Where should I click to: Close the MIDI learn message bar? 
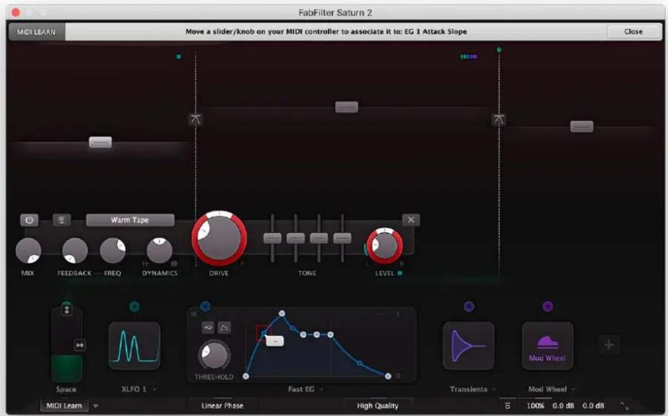[633, 32]
